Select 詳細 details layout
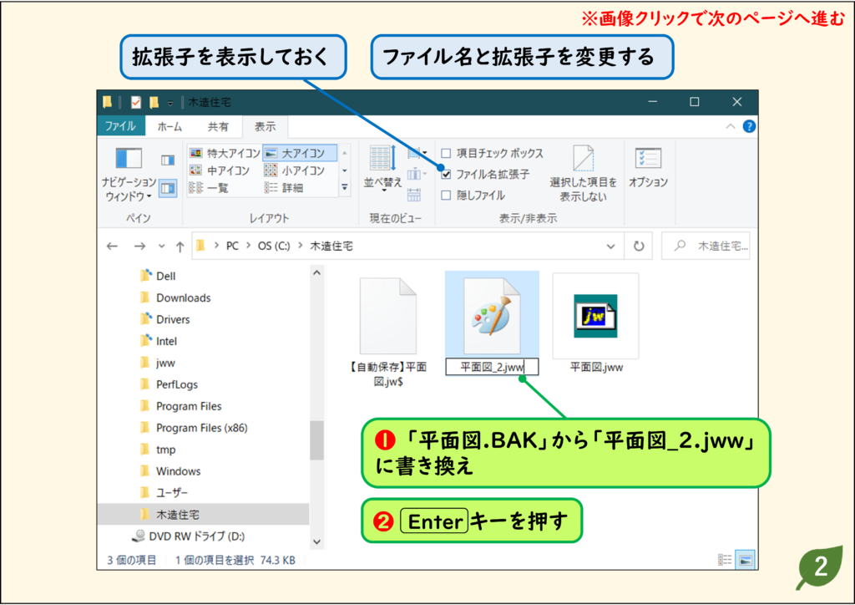Screen dimensions: 855x605 [284, 188]
